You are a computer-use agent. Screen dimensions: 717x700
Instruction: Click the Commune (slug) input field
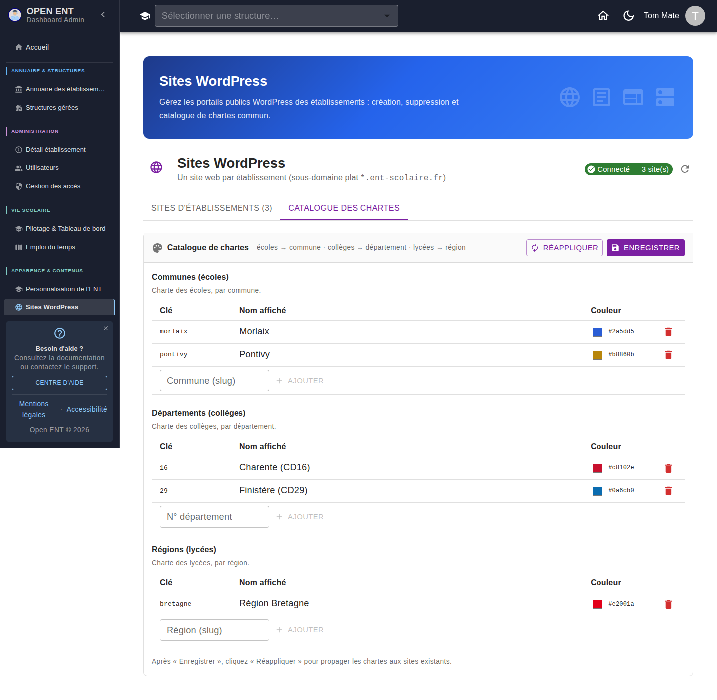click(x=215, y=381)
